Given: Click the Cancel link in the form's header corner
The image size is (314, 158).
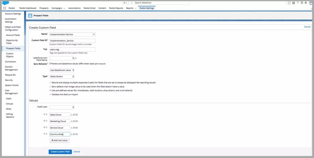Looking at the screenshot, I should tap(307, 27).
